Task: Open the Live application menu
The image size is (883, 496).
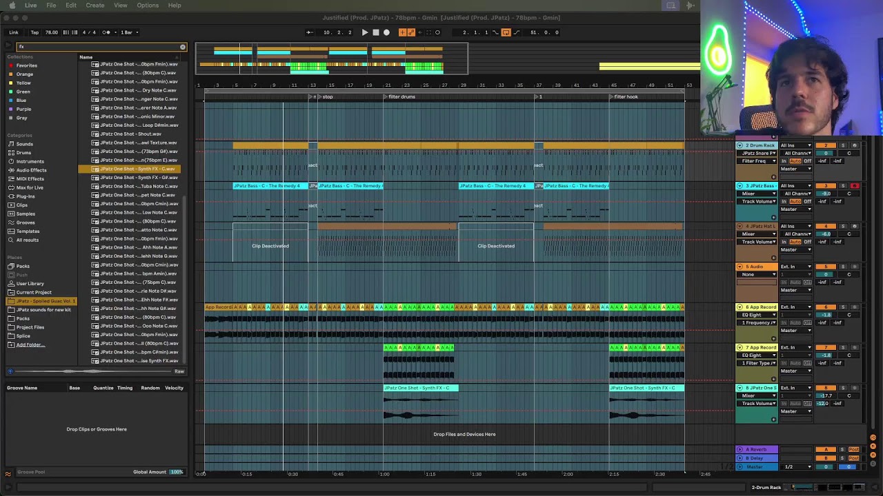Action: point(31,6)
